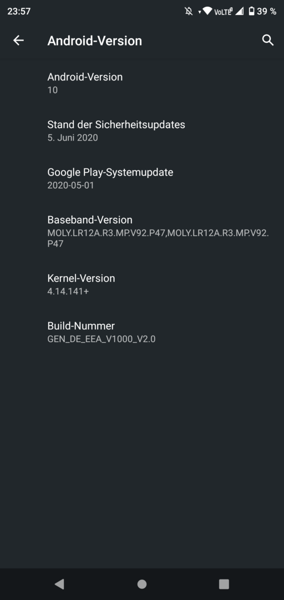Select the Android-Version 10 entry
The height and width of the screenshot is (600, 284).
[x=142, y=83]
